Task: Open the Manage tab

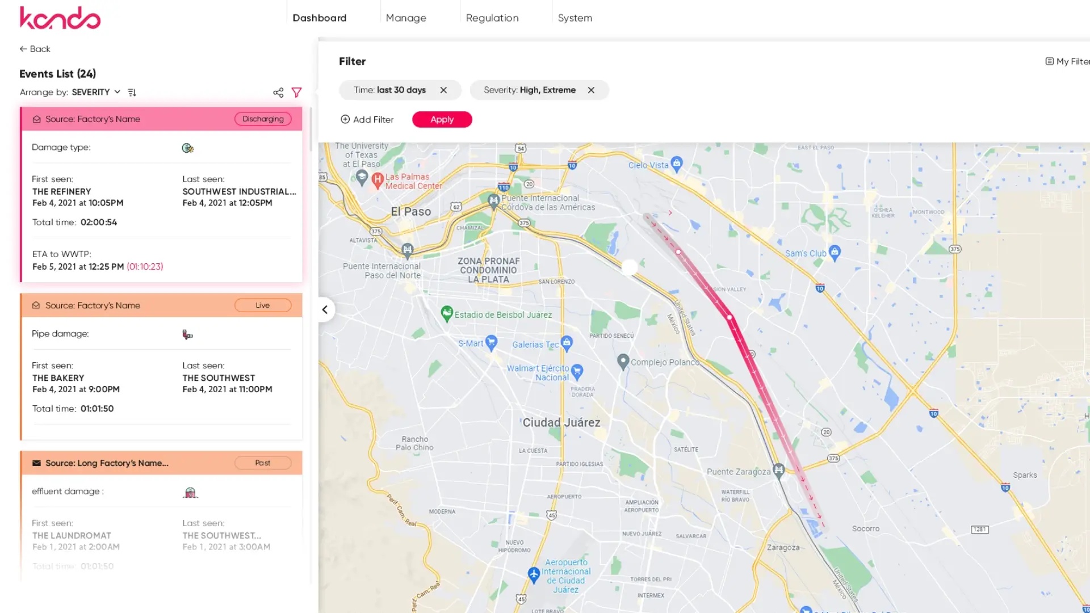Action: 406,18
